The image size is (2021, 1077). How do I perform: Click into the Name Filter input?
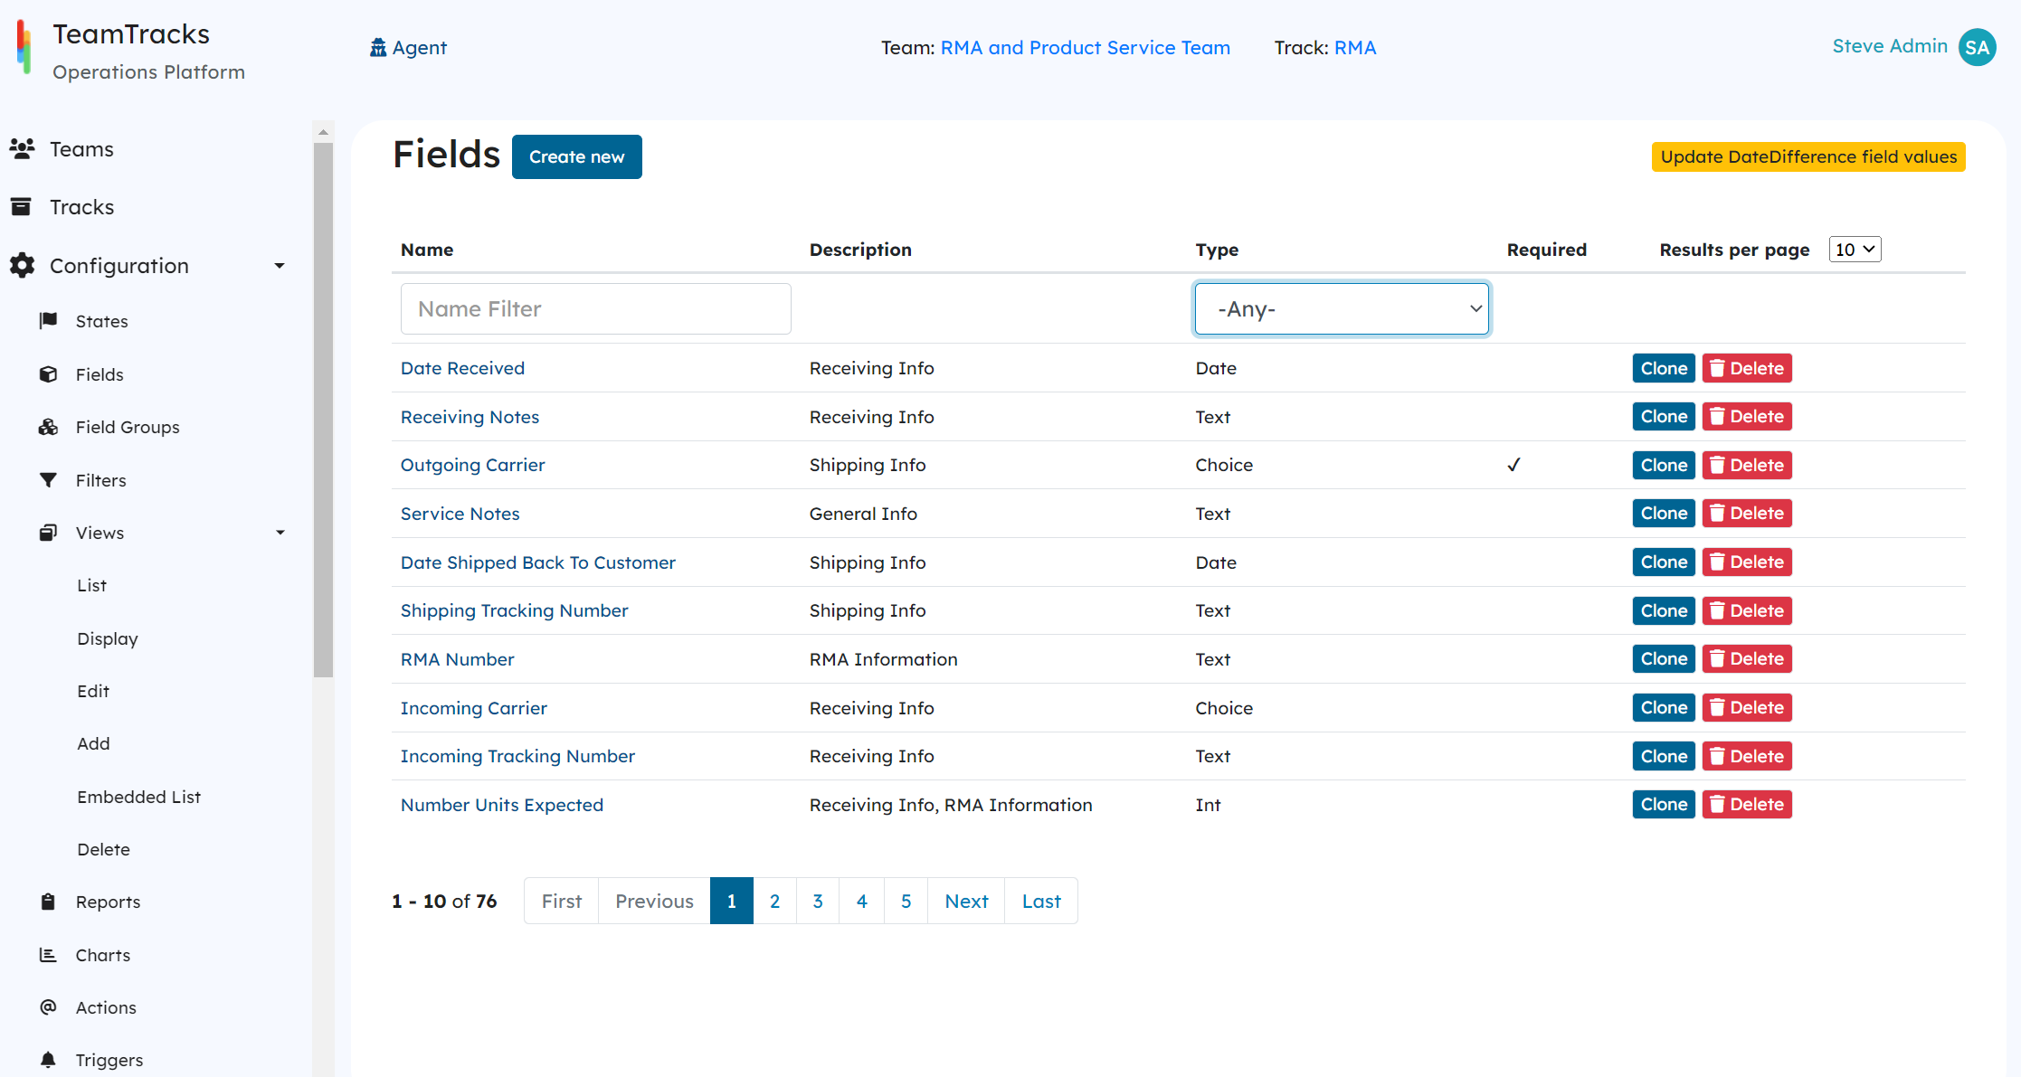click(595, 309)
